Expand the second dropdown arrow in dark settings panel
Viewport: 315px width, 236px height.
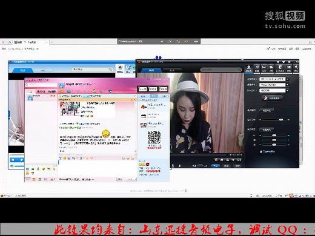(x=288, y=85)
